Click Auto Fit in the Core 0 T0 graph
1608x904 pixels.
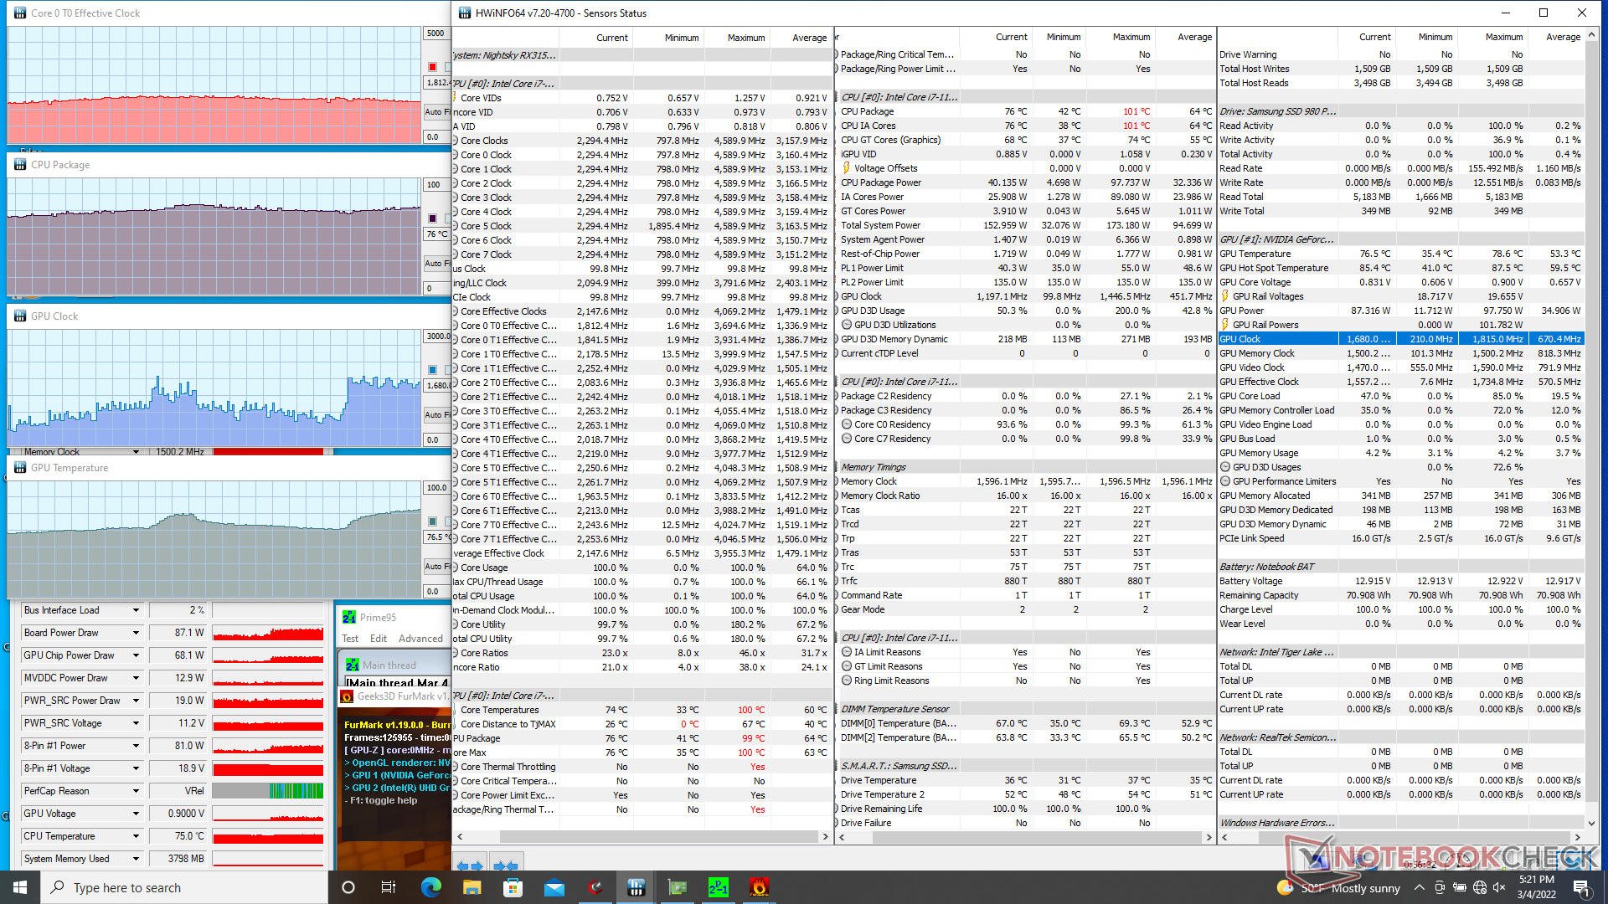pyautogui.click(x=436, y=112)
